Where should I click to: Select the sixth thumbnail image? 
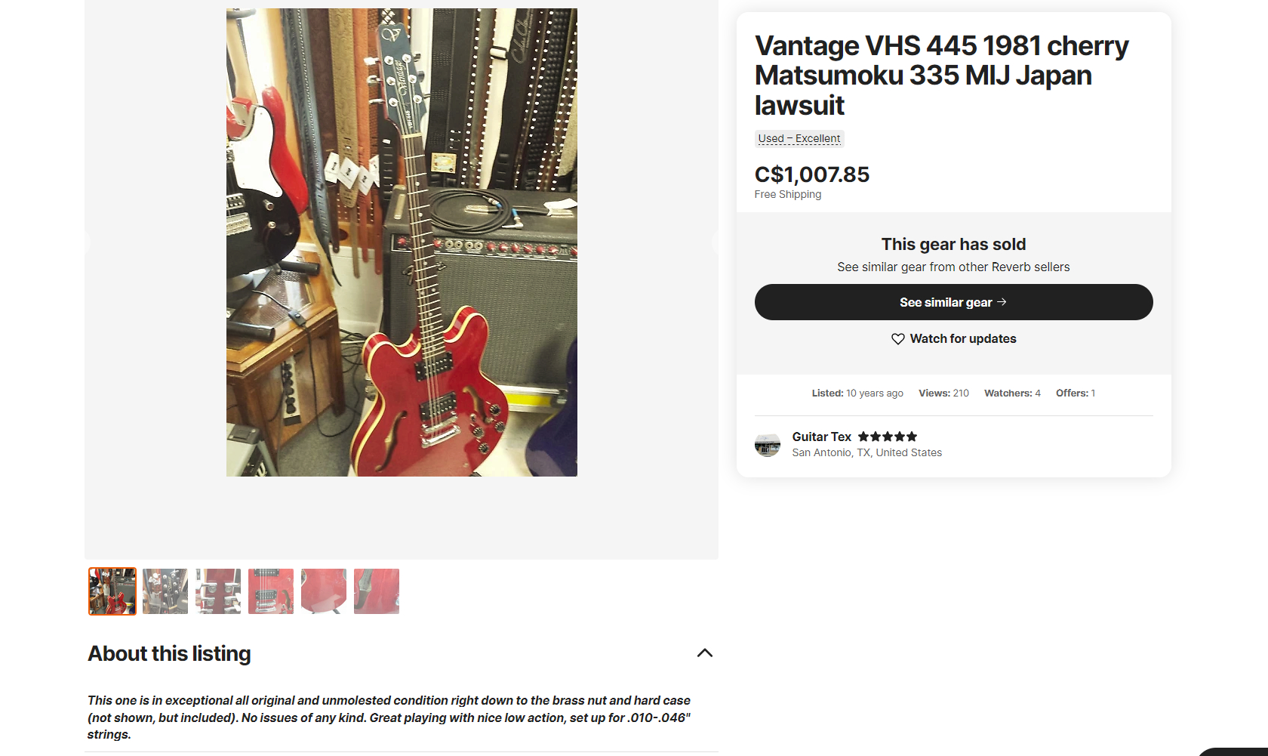click(377, 591)
